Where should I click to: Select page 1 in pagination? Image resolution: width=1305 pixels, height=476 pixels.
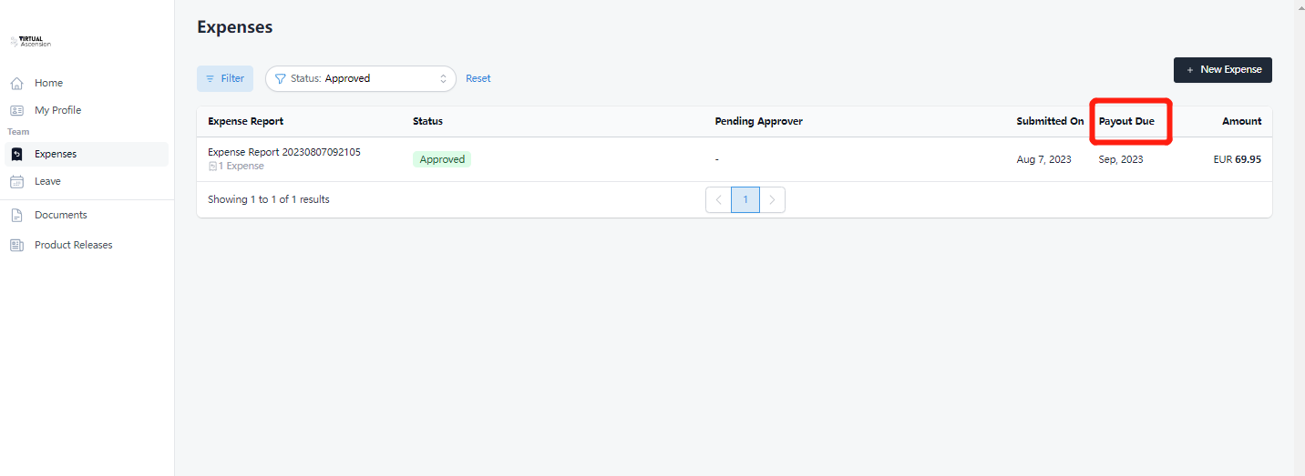[x=745, y=200]
